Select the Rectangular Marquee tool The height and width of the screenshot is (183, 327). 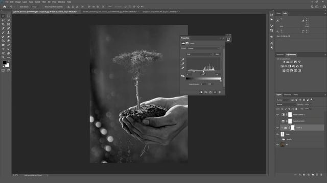pyautogui.click(x=9, y=16)
